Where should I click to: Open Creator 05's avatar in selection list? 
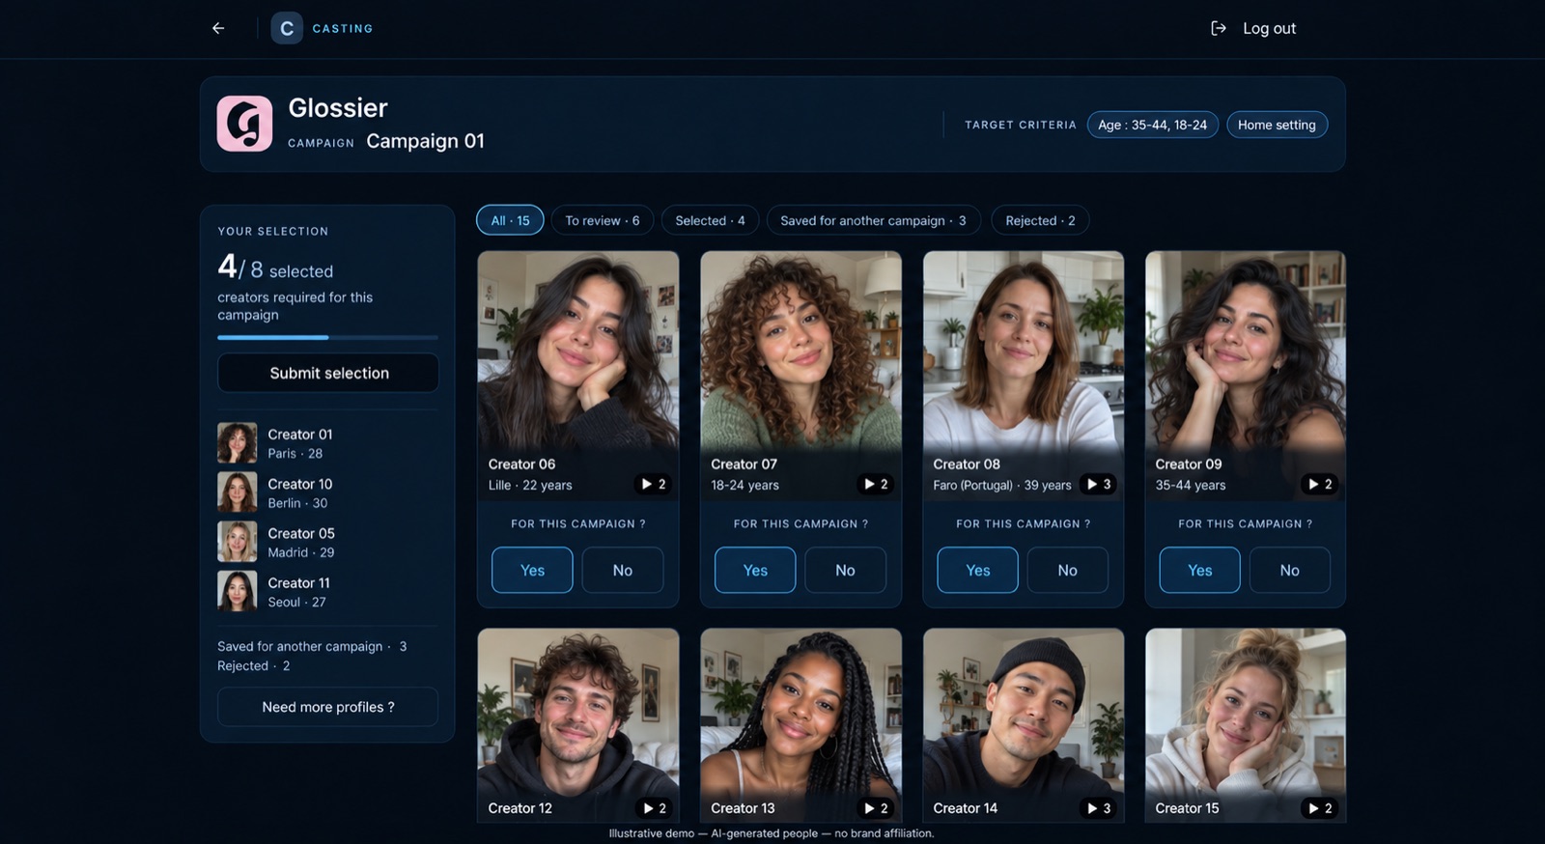[x=237, y=542]
